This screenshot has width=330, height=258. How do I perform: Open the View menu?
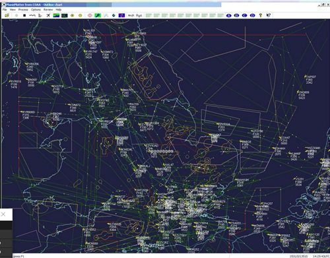click(13, 10)
